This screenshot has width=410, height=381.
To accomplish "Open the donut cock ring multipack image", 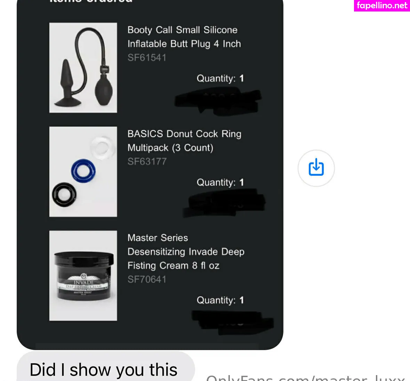I will (83, 172).
